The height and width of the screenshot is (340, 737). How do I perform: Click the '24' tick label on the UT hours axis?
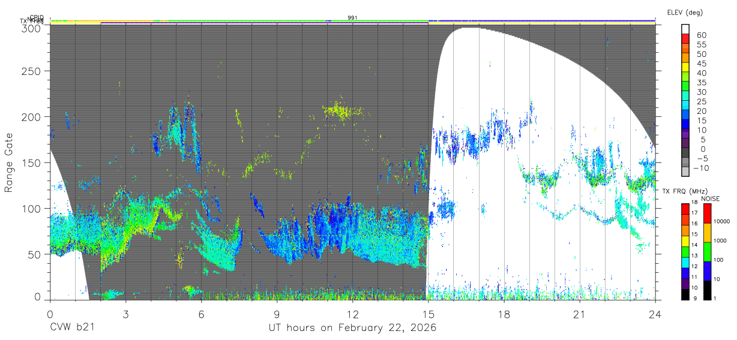[655, 314]
